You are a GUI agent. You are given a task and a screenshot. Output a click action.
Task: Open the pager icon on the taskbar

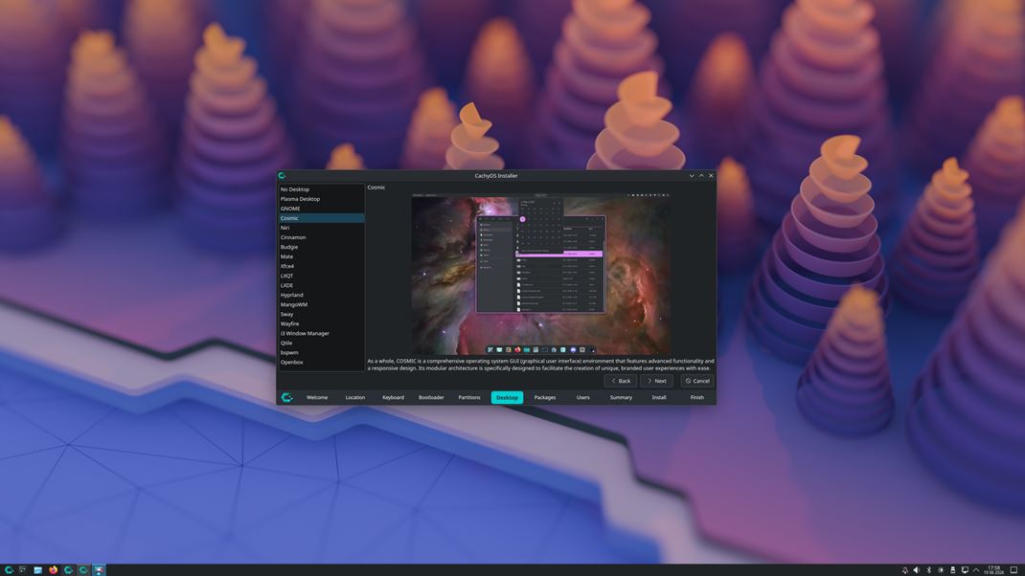[23, 570]
